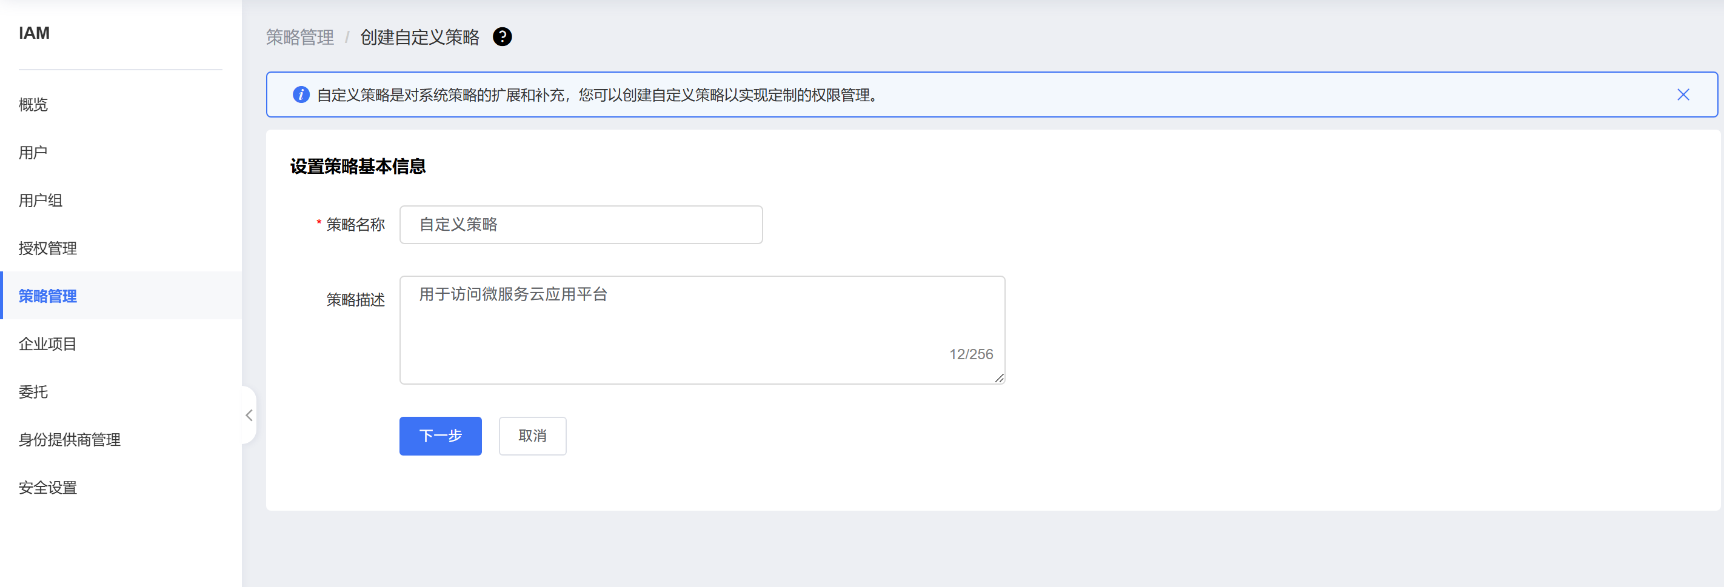This screenshot has height=587, width=1724.
Task: Open 企业项目 in the sidebar
Action: click(x=48, y=343)
